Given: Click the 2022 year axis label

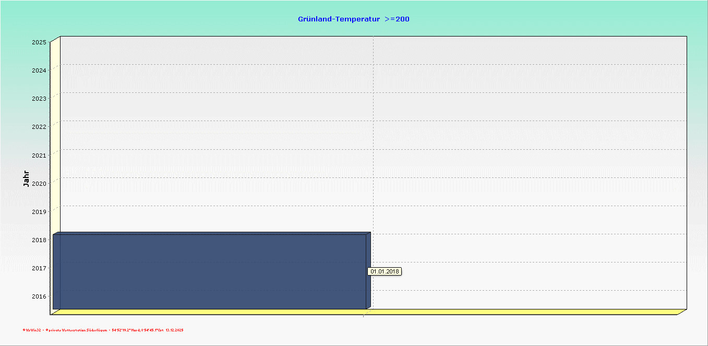Looking at the screenshot, I should point(39,126).
